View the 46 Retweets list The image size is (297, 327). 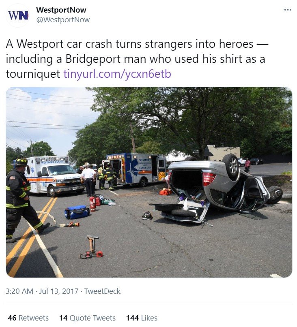[x=28, y=318]
